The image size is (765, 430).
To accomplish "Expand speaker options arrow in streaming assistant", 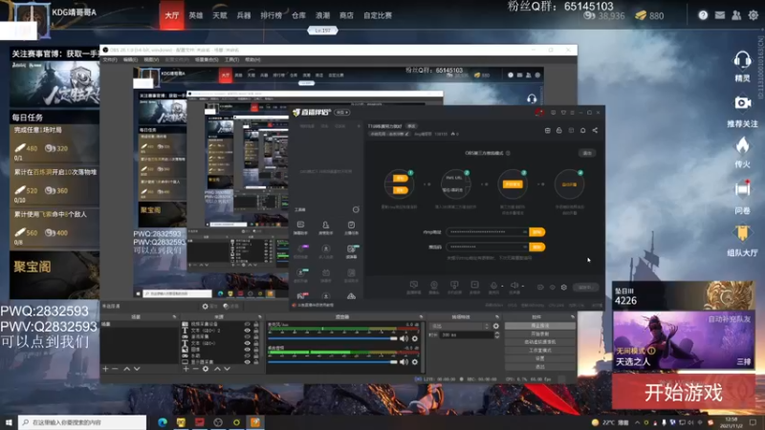I will pos(522,286).
